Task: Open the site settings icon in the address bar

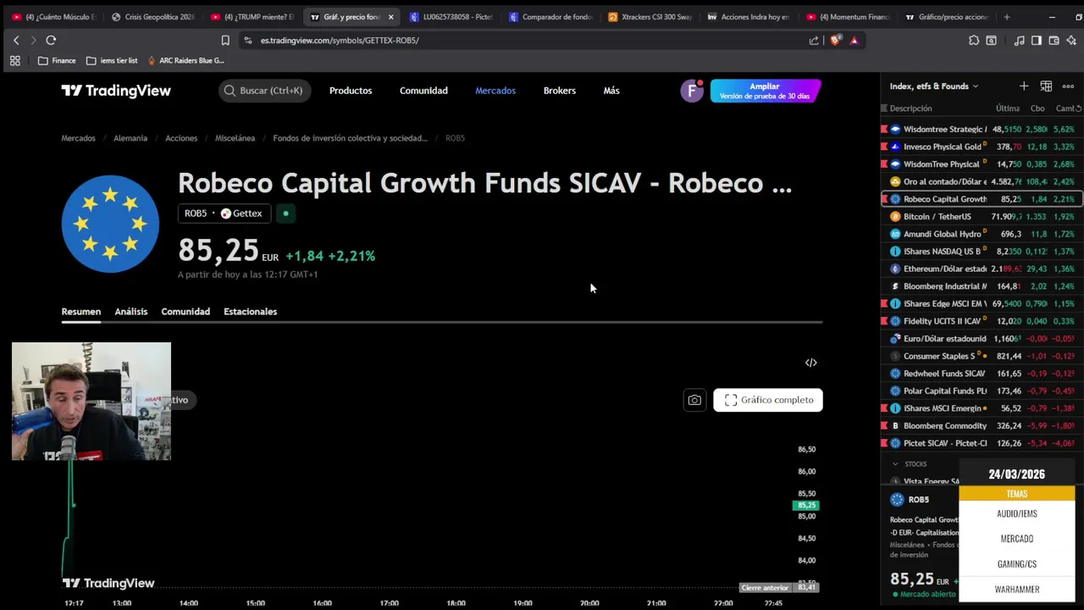Action: pyautogui.click(x=247, y=40)
